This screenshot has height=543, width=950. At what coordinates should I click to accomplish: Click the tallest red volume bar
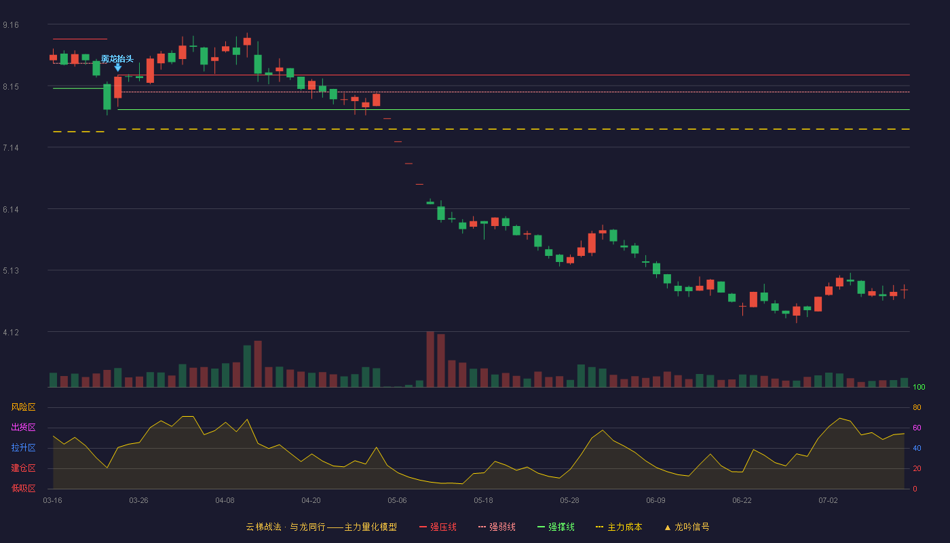click(430, 359)
